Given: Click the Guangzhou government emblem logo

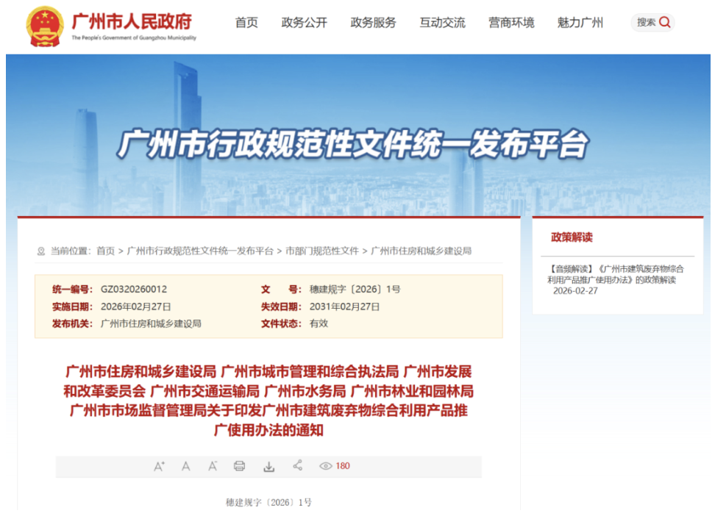Looking at the screenshot, I should 45,26.
